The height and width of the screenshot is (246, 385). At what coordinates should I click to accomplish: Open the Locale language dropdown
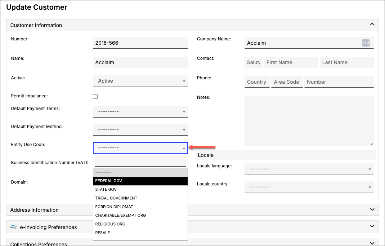[x=309, y=169]
